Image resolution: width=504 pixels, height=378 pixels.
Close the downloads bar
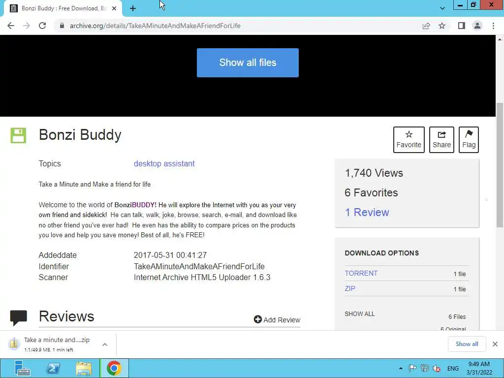495,344
